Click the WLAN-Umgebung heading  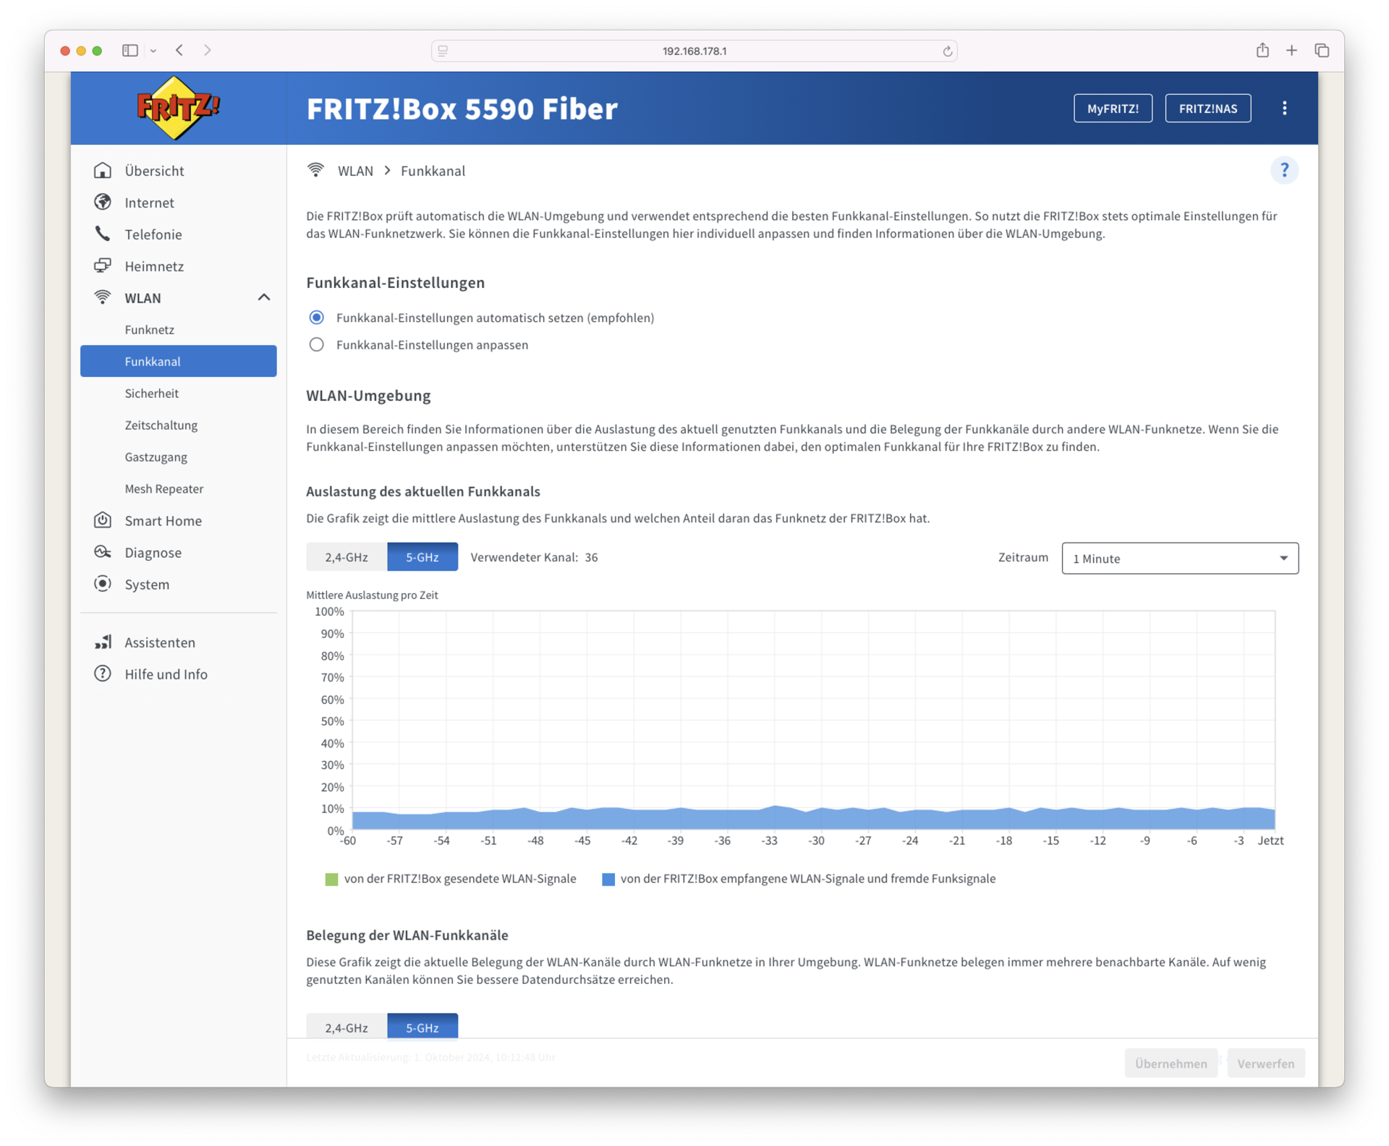(x=368, y=395)
